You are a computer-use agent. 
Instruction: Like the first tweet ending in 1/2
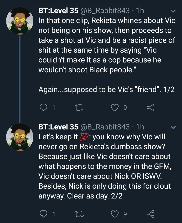pyautogui.click(x=115, y=107)
